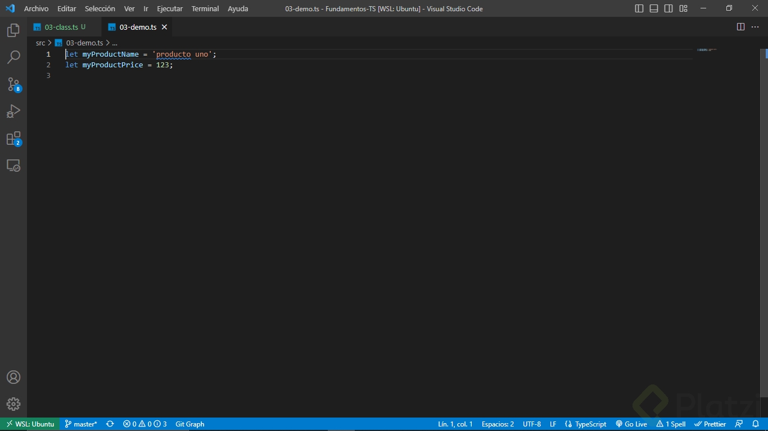
Task: Click the number 123 in code
Action: 162,65
